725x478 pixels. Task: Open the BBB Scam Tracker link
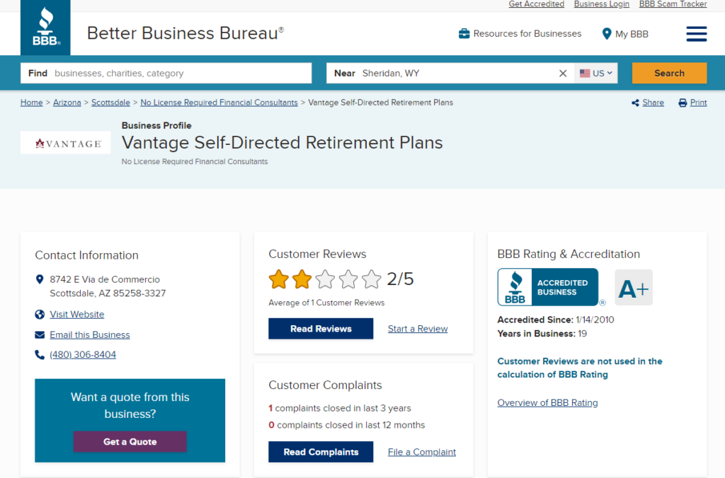pyautogui.click(x=673, y=4)
